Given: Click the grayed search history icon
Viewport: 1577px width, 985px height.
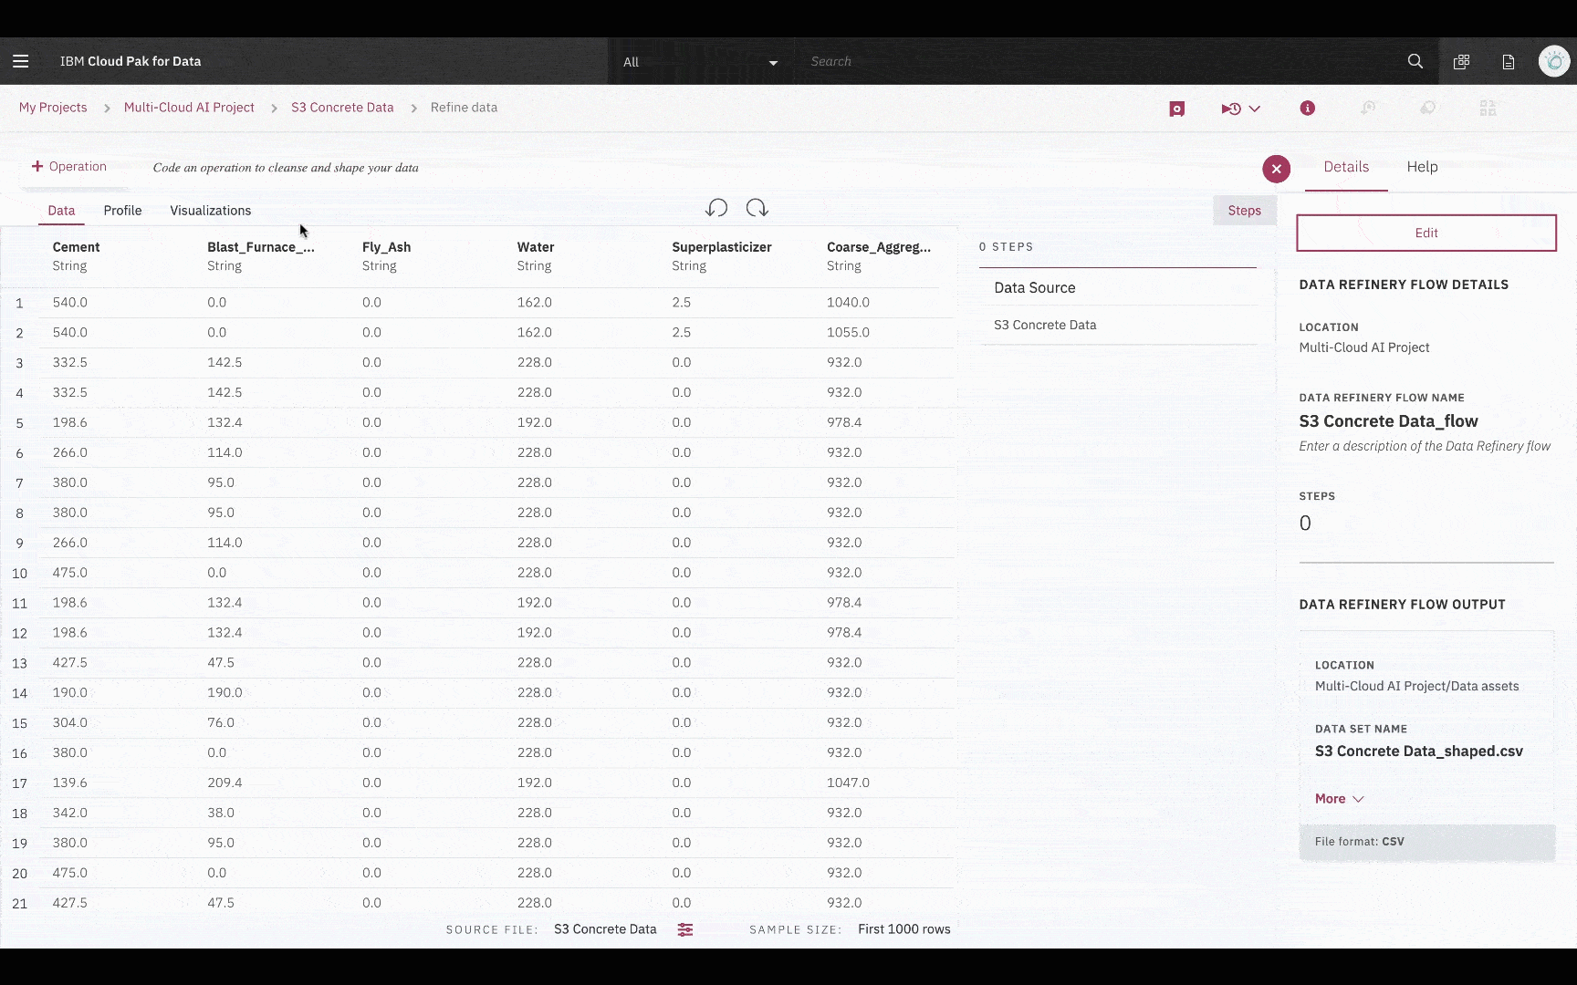Looking at the screenshot, I should click(x=1368, y=108).
